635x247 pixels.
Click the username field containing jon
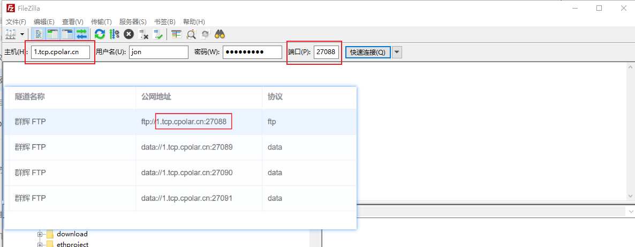pyautogui.click(x=158, y=52)
